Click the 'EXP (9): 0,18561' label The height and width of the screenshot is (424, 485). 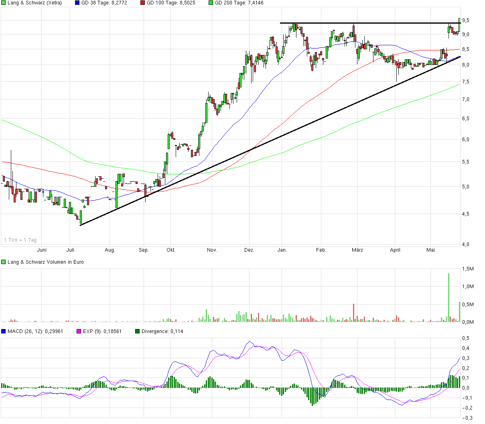click(102, 331)
